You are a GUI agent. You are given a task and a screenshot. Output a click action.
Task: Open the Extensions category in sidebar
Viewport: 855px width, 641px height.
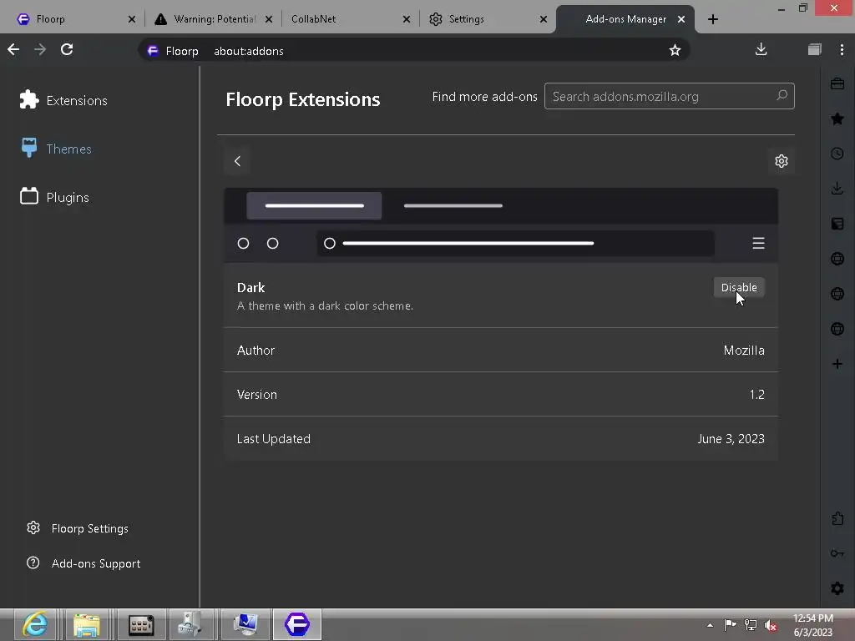(x=63, y=100)
